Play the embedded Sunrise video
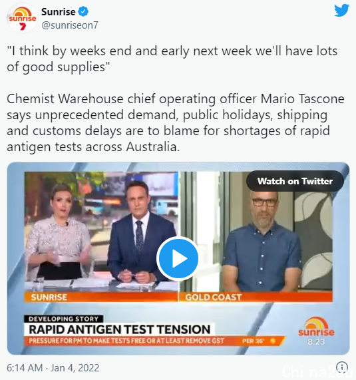This screenshot has height=380, width=356. coord(178,259)
